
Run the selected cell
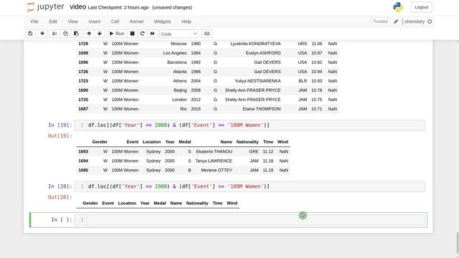[117, 34]
